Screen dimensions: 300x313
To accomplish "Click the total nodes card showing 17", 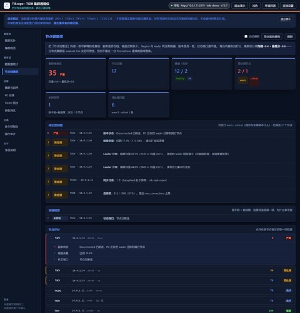I will tap(139, 74).
